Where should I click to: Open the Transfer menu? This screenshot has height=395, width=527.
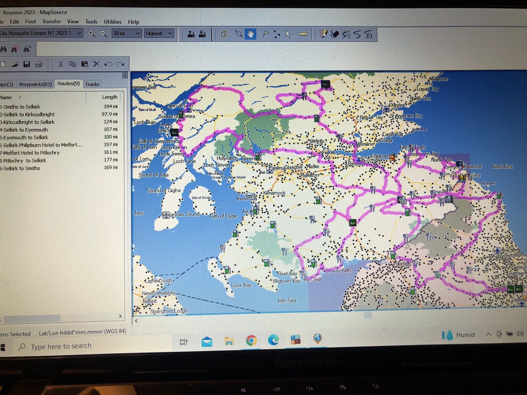tap(51, 21)
